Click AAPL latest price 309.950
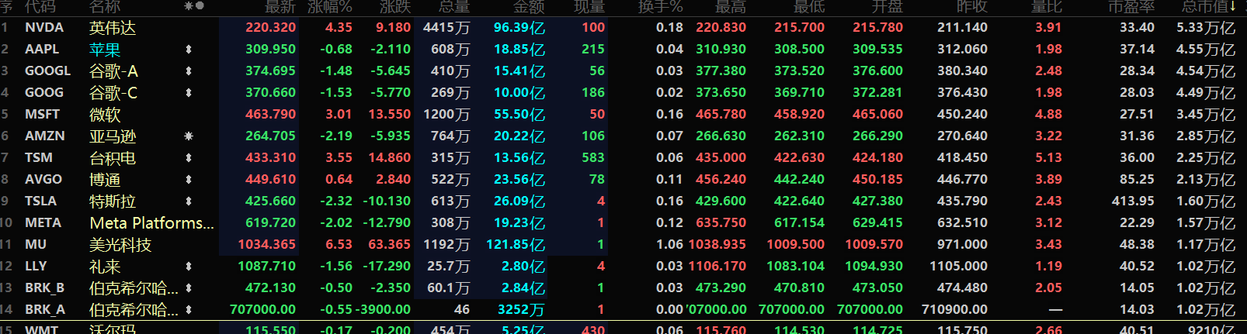This screenshot has width=1247, height=334. pyautogui.click(x=271, y=50)
